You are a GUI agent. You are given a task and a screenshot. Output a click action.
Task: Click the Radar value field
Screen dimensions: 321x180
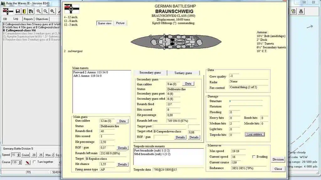tap(249, 82)
